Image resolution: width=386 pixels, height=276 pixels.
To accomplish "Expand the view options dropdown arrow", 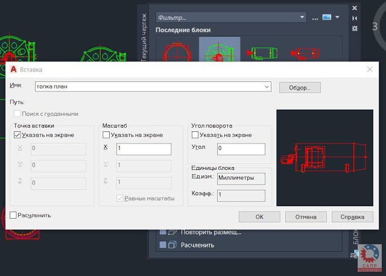I will [337, 17].
